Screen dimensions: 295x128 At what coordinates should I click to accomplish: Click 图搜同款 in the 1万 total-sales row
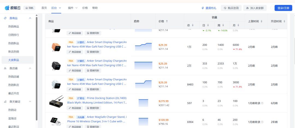click(x=93, y=52)
